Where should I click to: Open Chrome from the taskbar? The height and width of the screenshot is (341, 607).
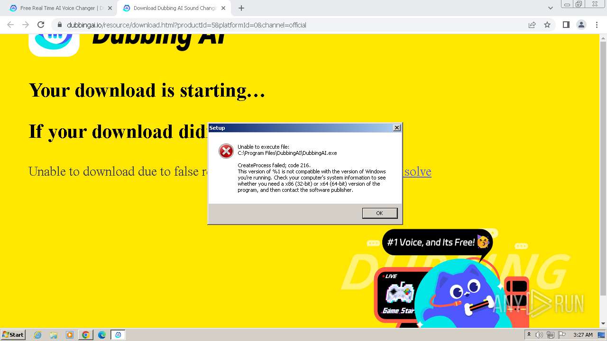click(x=85, y=335)
